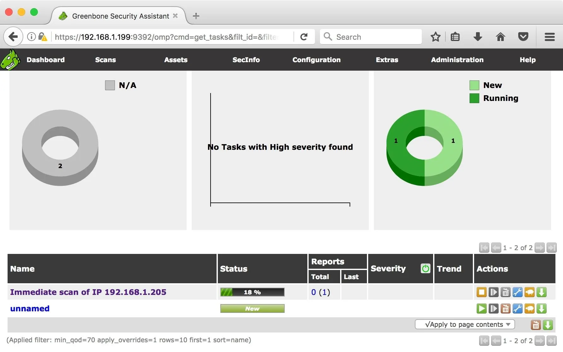This screenshot has height=352, width=563.
Task: Open the Dashboard menu
Action: point(46,60)
